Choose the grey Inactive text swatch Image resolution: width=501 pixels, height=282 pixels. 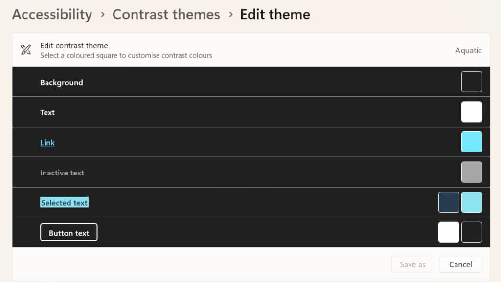[x=472, y=172]
